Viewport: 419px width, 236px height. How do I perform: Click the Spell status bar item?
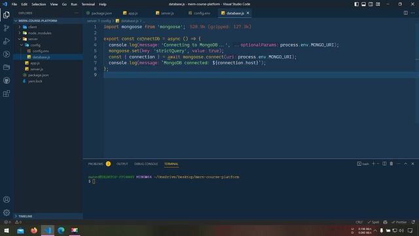pyautogui.click(x=373, y=222)
